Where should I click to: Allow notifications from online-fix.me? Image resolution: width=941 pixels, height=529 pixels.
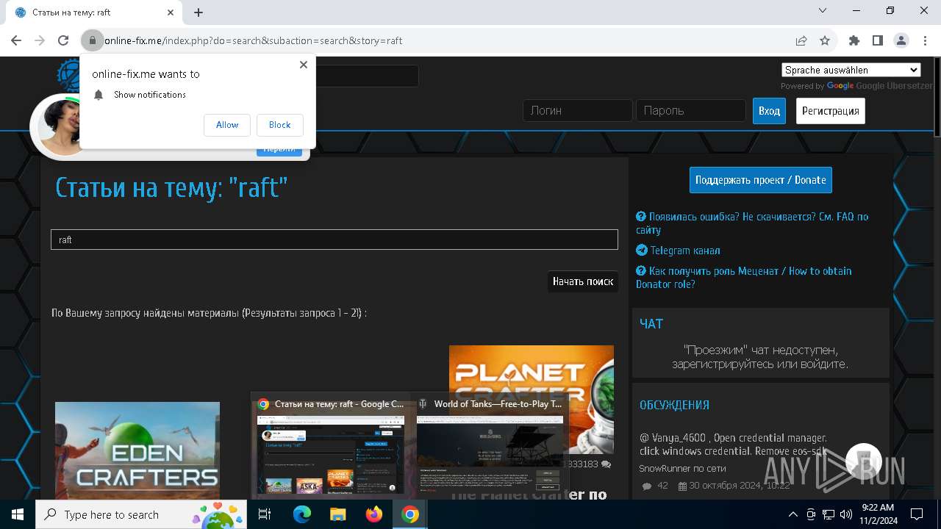pyautogui.click(x=227, y=125)
